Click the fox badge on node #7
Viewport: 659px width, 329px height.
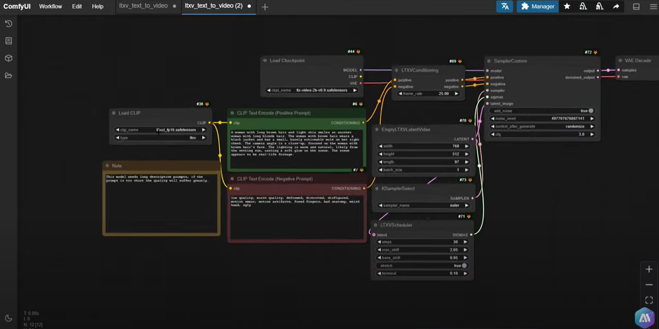point(362,170)
